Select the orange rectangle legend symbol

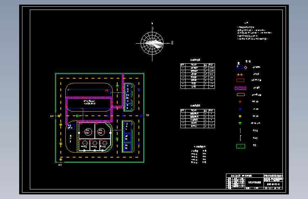tap(241, 95)
